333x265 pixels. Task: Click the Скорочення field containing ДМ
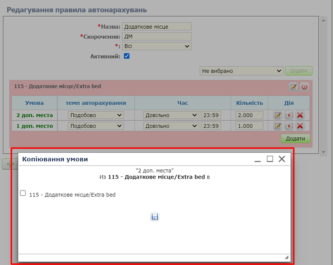tap(157, 36)
